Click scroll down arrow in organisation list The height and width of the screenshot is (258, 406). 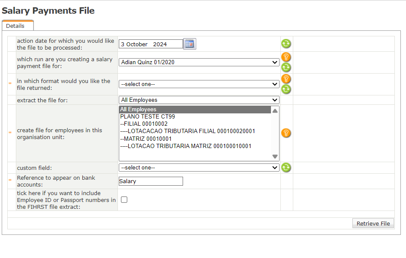tap(275, 157)
